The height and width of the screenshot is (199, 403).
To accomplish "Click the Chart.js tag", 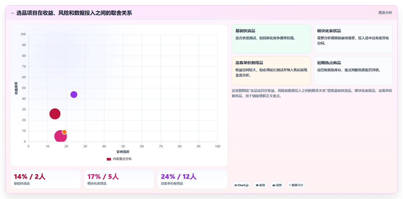I will 241,185.
